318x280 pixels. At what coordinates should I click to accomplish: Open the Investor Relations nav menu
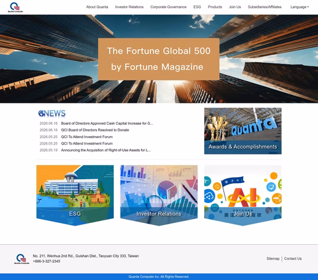tap(129, 7)
